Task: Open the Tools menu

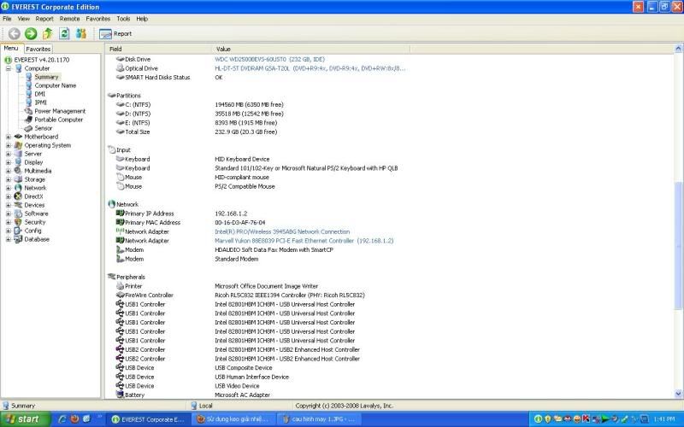Action: [x=123, y=19]
